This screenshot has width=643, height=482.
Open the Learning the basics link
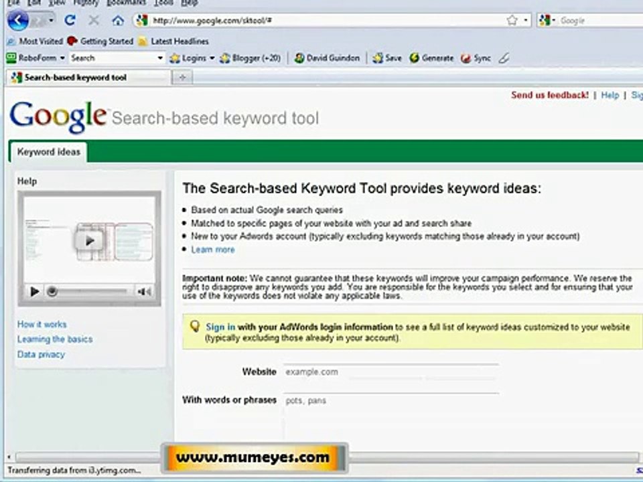pyautogui.click(x=55, y=339)
